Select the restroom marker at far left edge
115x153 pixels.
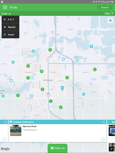[3, 96]
